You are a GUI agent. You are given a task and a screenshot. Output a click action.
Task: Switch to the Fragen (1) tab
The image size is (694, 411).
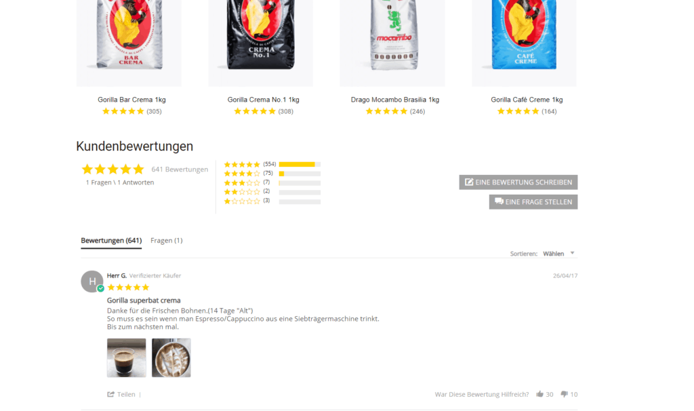tap(167, 241)
